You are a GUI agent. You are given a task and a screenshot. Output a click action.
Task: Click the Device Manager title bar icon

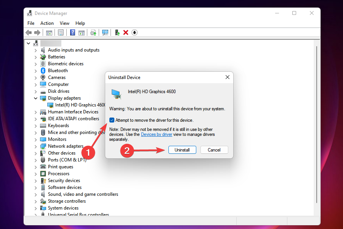click(29, 13)
